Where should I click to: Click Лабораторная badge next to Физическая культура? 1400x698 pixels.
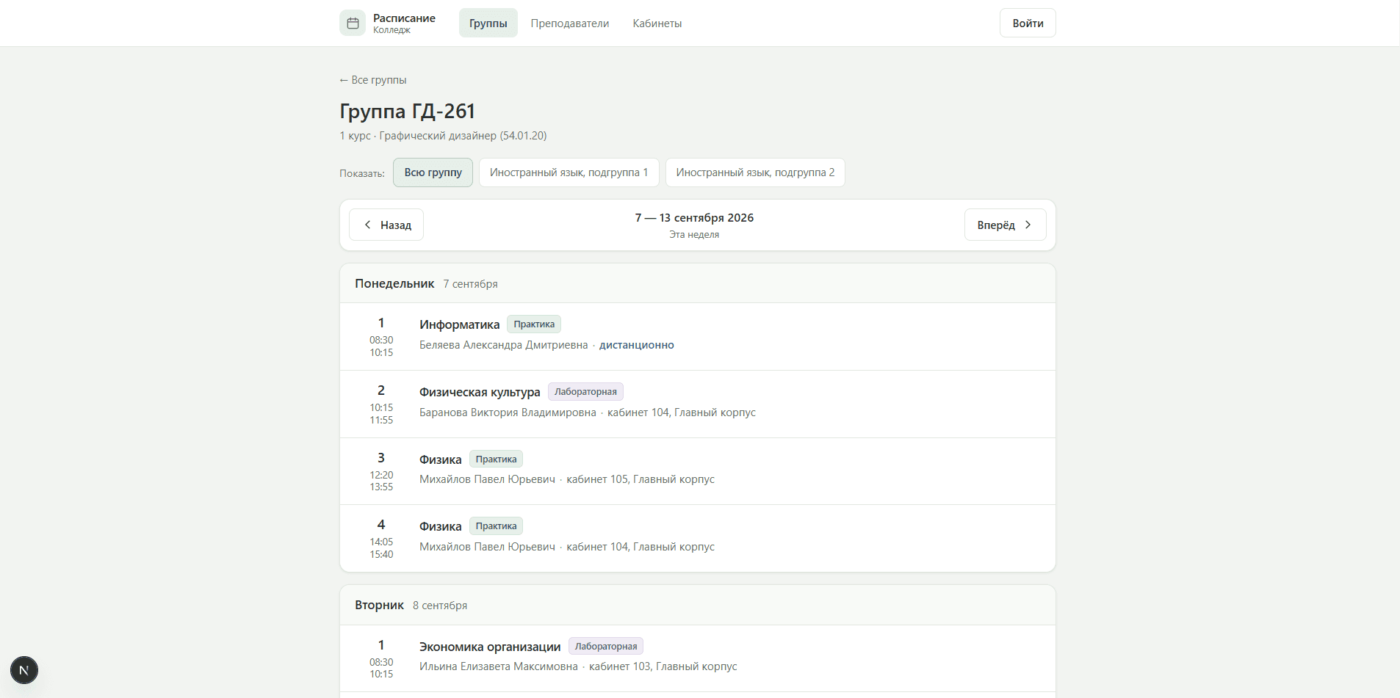pyautogui.click(x=585, y=392)
